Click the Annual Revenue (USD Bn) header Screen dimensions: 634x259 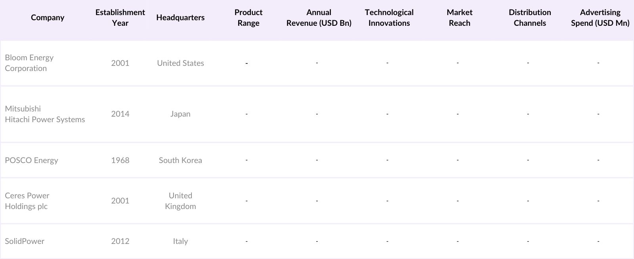click(319, 17)
